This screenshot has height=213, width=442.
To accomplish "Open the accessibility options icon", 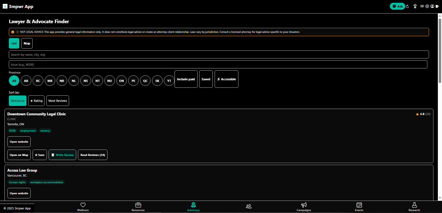I will 415,6.
